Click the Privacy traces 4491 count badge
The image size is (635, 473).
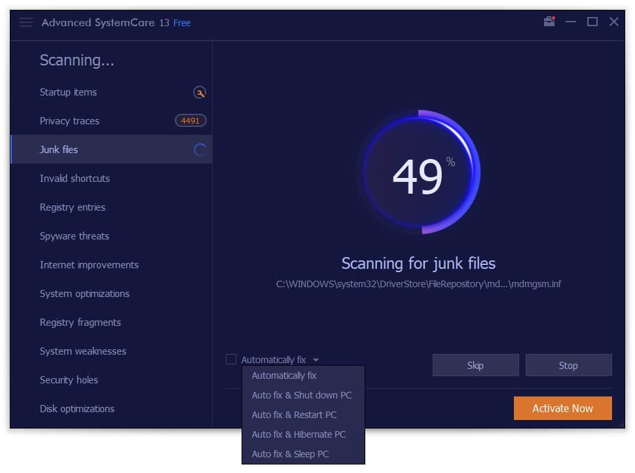tap(190, 120)
